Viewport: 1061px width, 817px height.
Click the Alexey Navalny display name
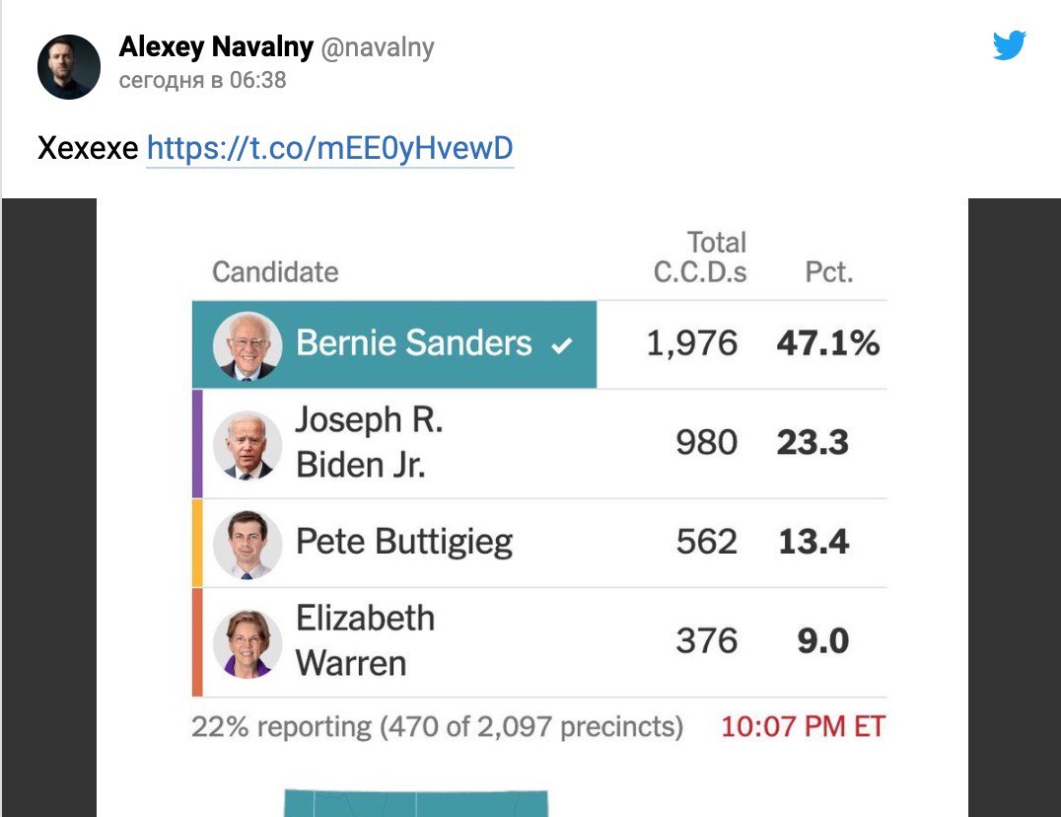point(216,46)
